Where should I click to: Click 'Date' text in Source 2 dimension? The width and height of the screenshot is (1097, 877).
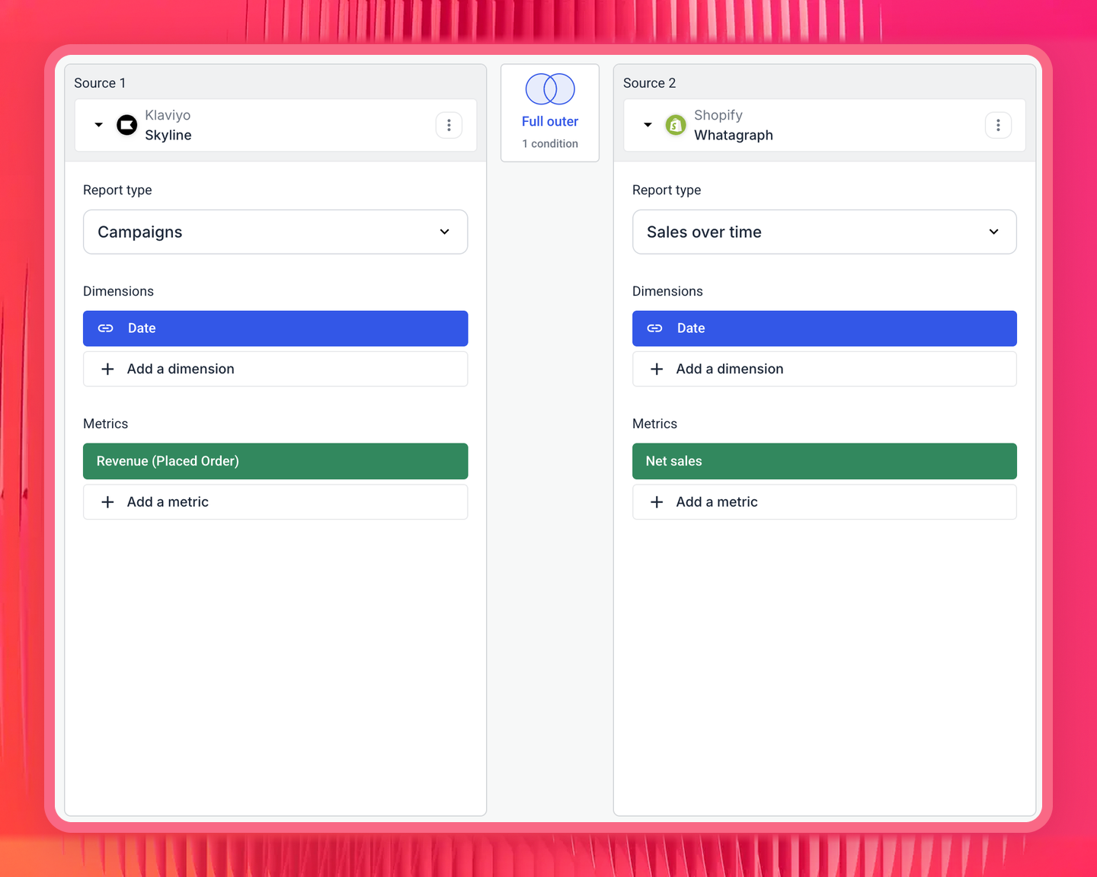point(691,328)
